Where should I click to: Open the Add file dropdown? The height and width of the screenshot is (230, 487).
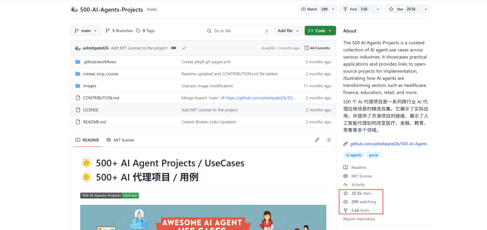tap(288, 31)
